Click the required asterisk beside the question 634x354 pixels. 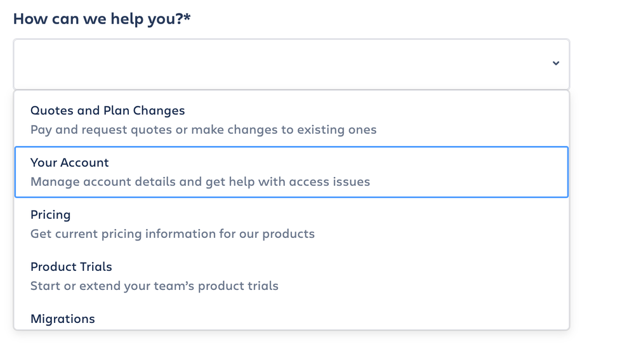coord(187,18)
